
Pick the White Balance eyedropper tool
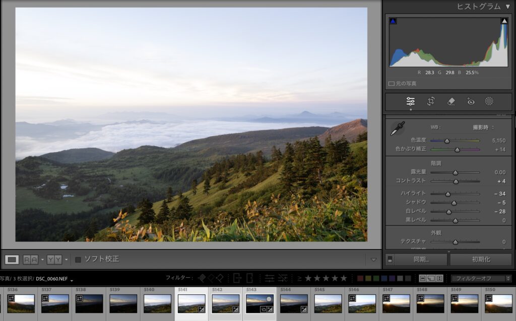pos(398,129)
